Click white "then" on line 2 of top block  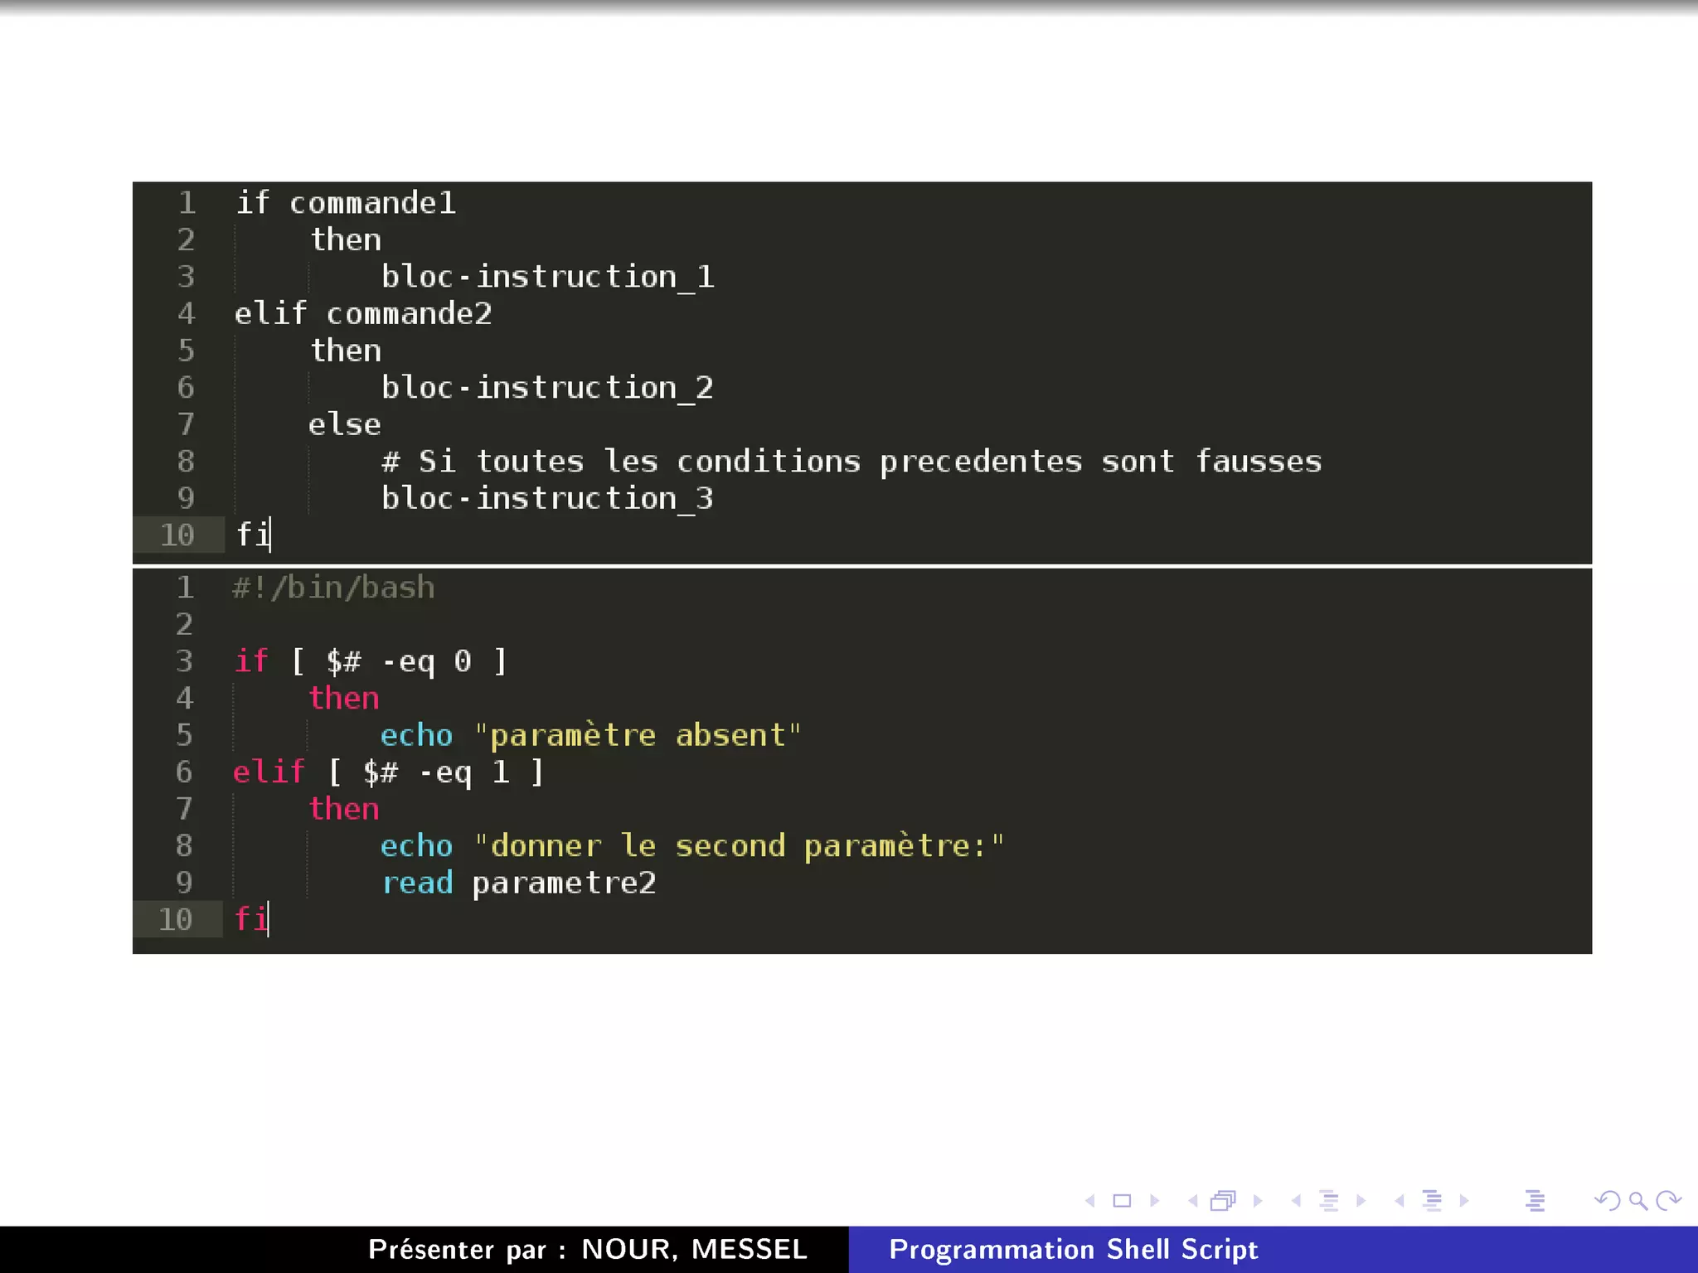click(346, 240)
